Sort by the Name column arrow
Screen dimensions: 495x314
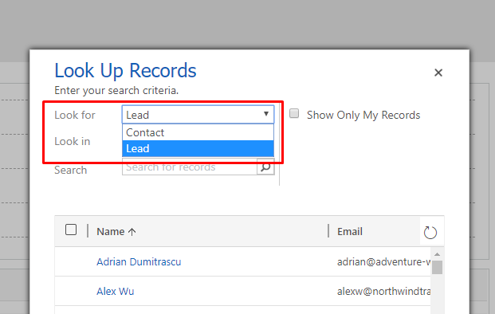pyautogui.click(x=132, y=232)
